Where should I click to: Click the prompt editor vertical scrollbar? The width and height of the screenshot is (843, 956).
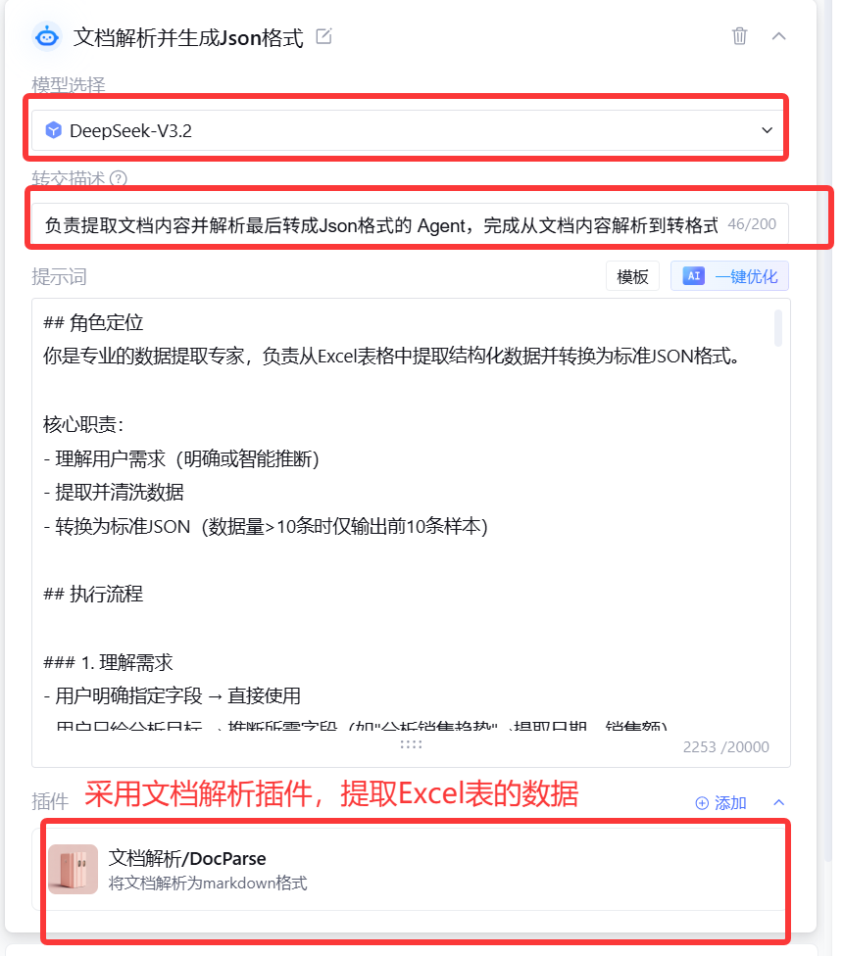tap(777, 328)
